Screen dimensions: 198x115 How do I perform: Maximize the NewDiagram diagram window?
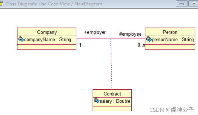[193, 4]
